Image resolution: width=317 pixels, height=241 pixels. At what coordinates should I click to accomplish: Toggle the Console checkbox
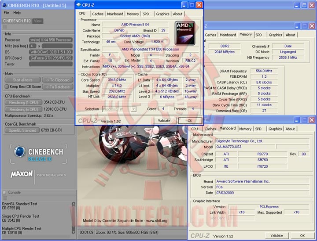click(x=4, y=192)
